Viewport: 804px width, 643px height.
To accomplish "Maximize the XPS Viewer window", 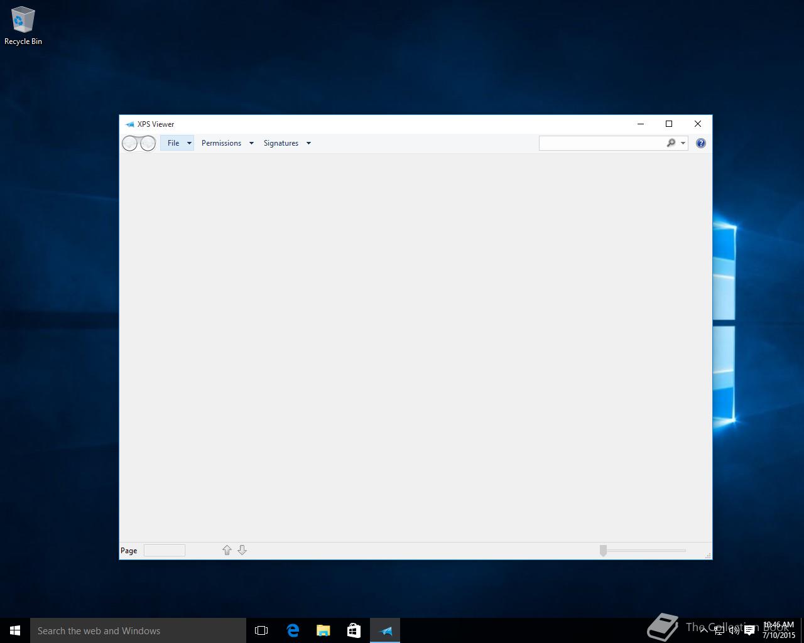I will (x=669, y=124).
